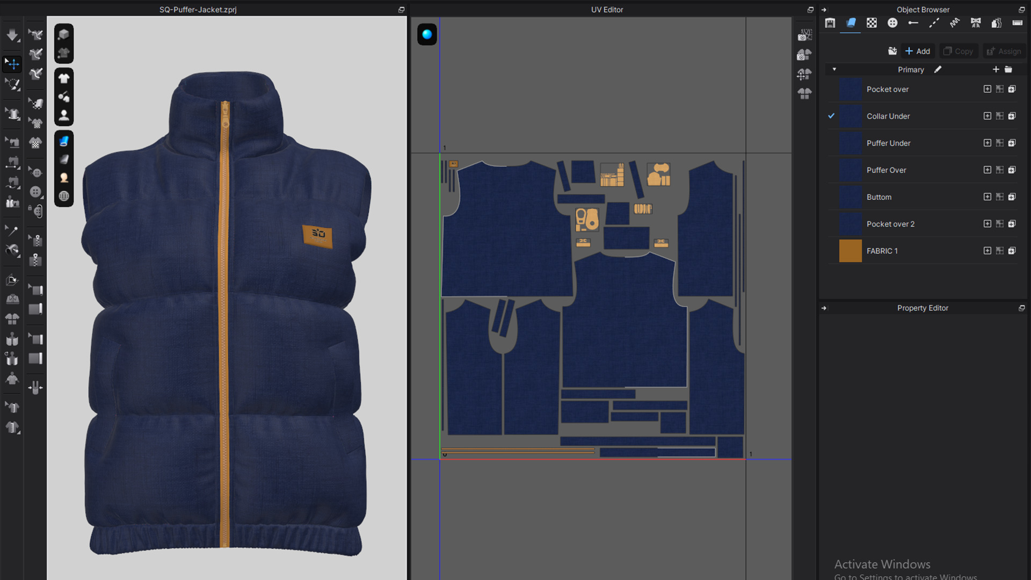Screen dimensions: 1031x580
Task: Toggle the blue fabric textured surface display
Action: pyautogui.click(x=64, y=141)
